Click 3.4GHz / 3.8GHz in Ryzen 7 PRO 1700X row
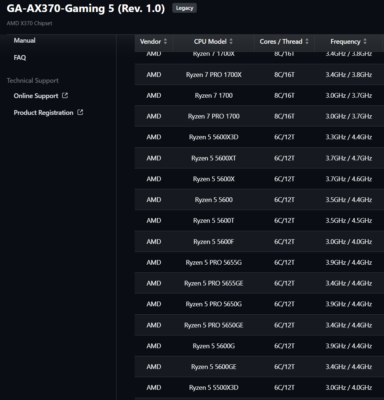The image size is (384, 400). pos(349,74)
